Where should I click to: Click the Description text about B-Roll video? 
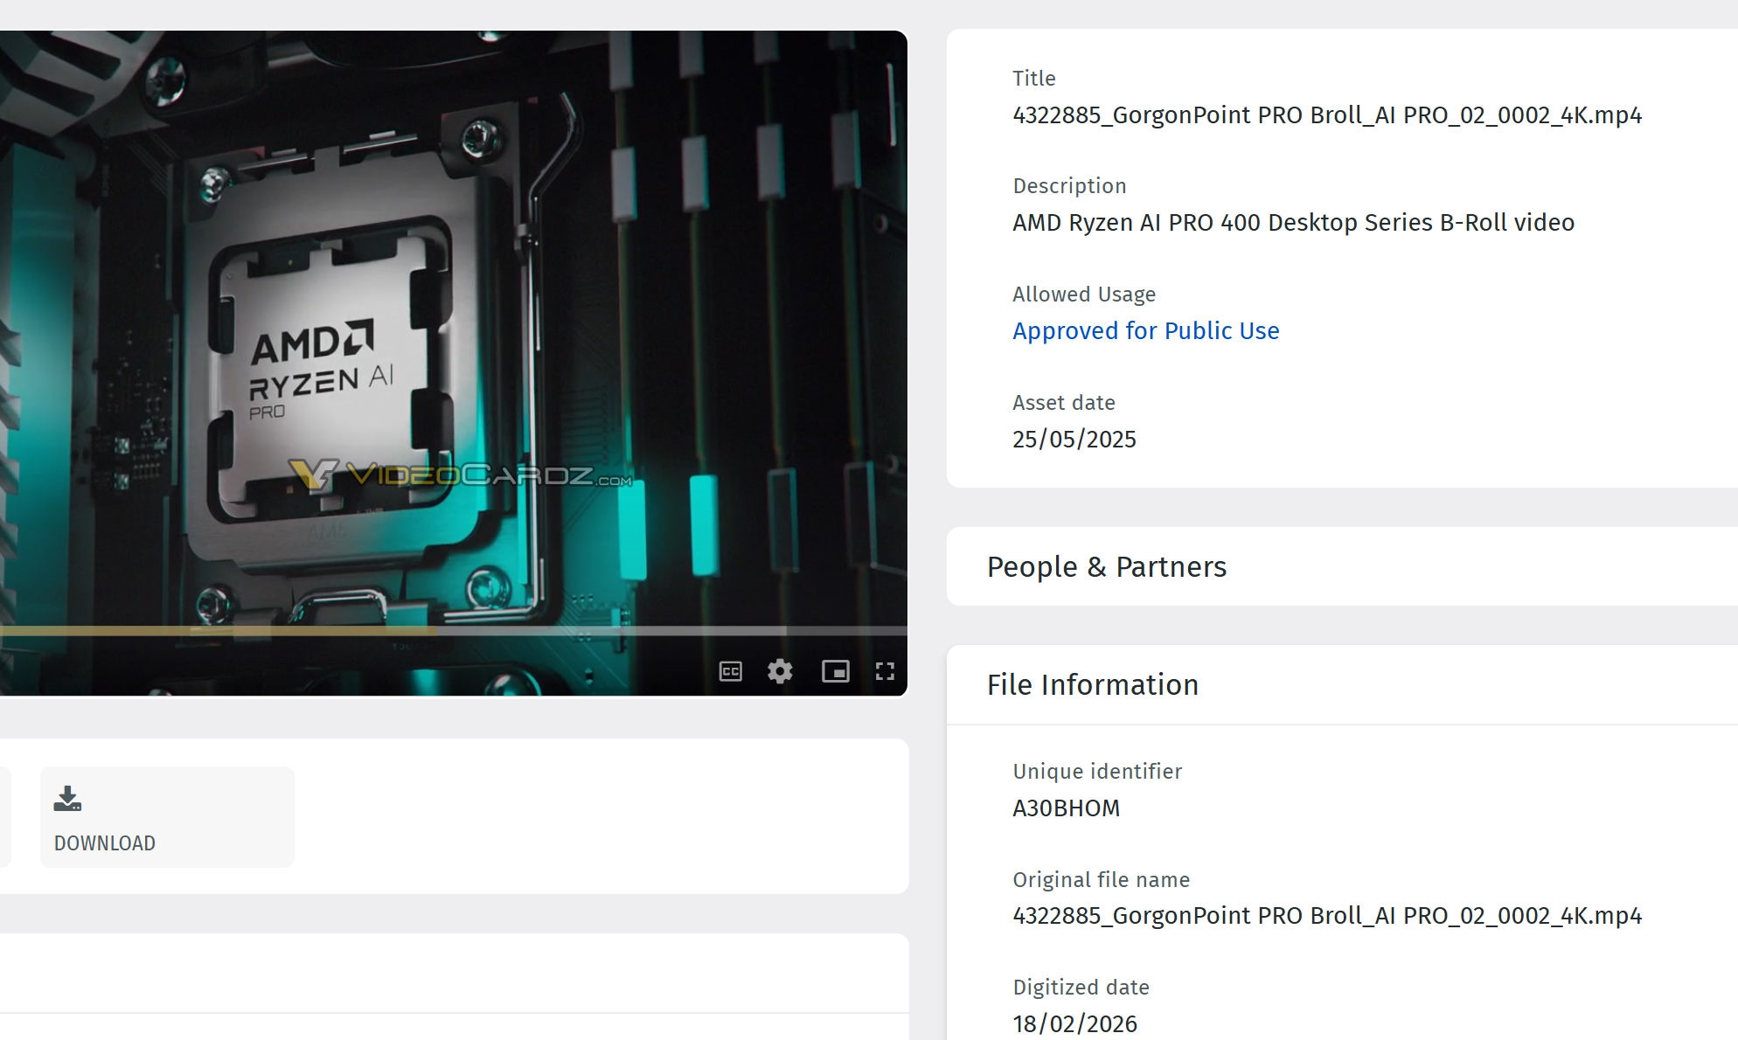(x=1293, y=223)
